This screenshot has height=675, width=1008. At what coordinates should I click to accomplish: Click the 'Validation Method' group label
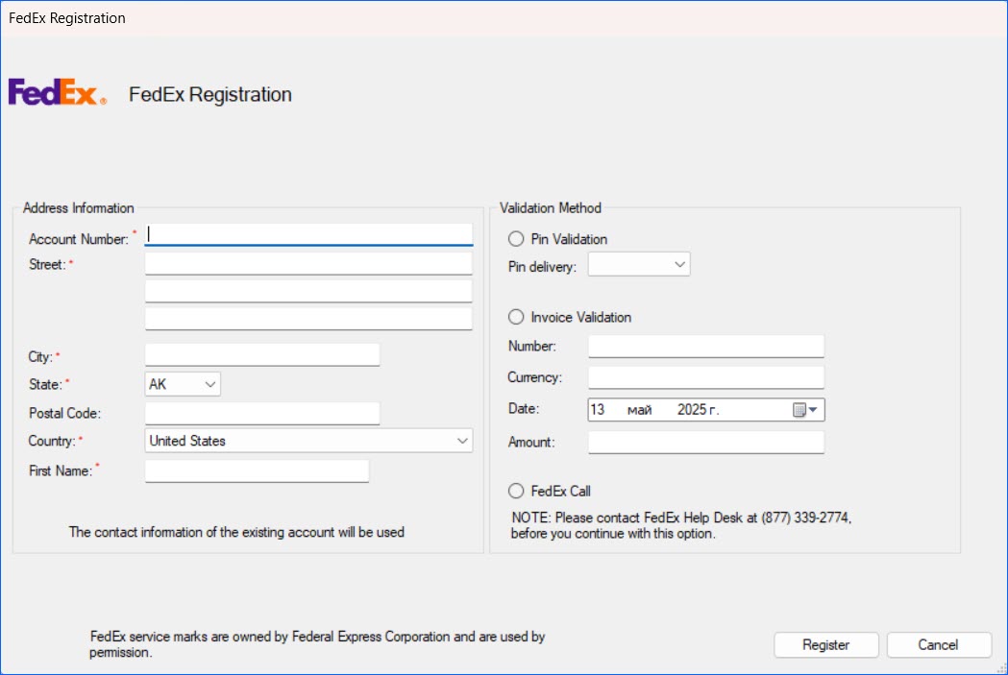(551, 208)
